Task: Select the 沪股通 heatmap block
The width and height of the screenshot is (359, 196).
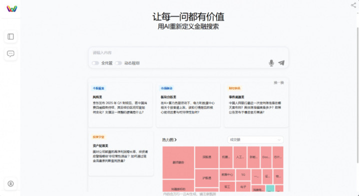Action: (207, 178)
